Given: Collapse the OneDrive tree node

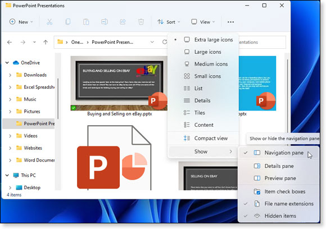Looking at the screenshot, I should (7, 63).
